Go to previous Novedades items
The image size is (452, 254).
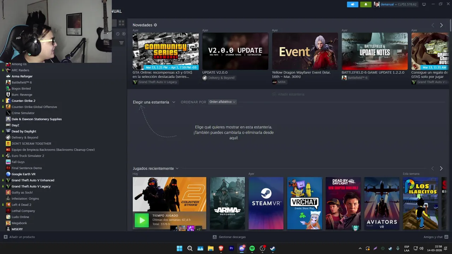(433, 25)
